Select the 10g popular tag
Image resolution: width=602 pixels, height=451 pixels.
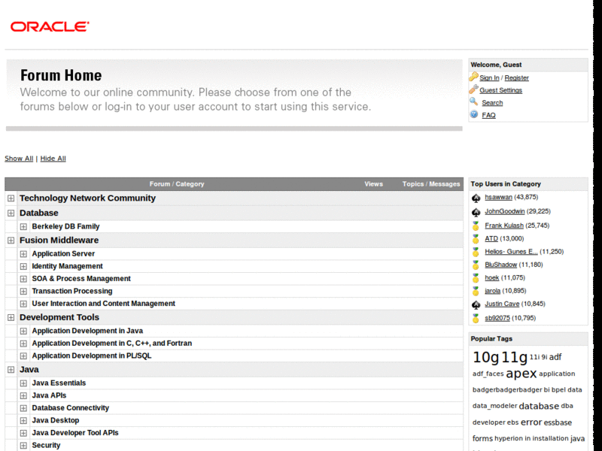[485, 357]
